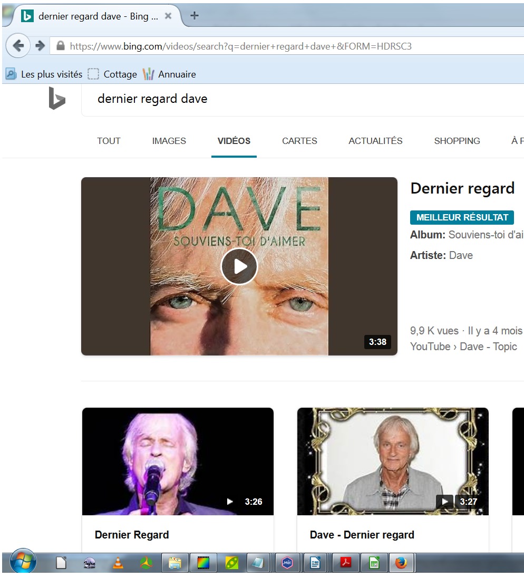The height and width of the screenshot is (577, 524).
Task: Select the VIDÉOS search tab
Action: 234,141
